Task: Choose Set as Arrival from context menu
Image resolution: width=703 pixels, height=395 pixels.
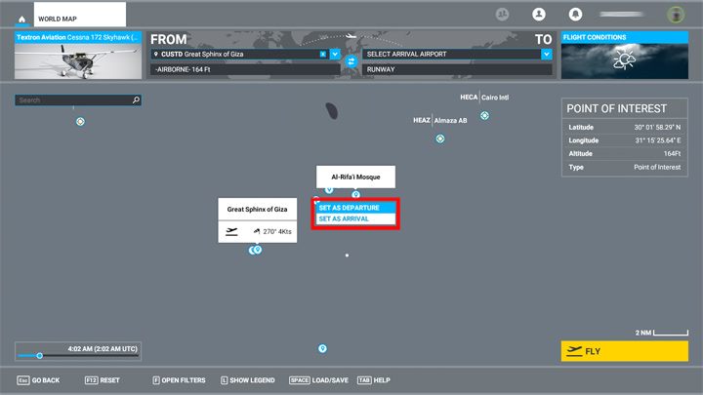Action: click(355, 219)
